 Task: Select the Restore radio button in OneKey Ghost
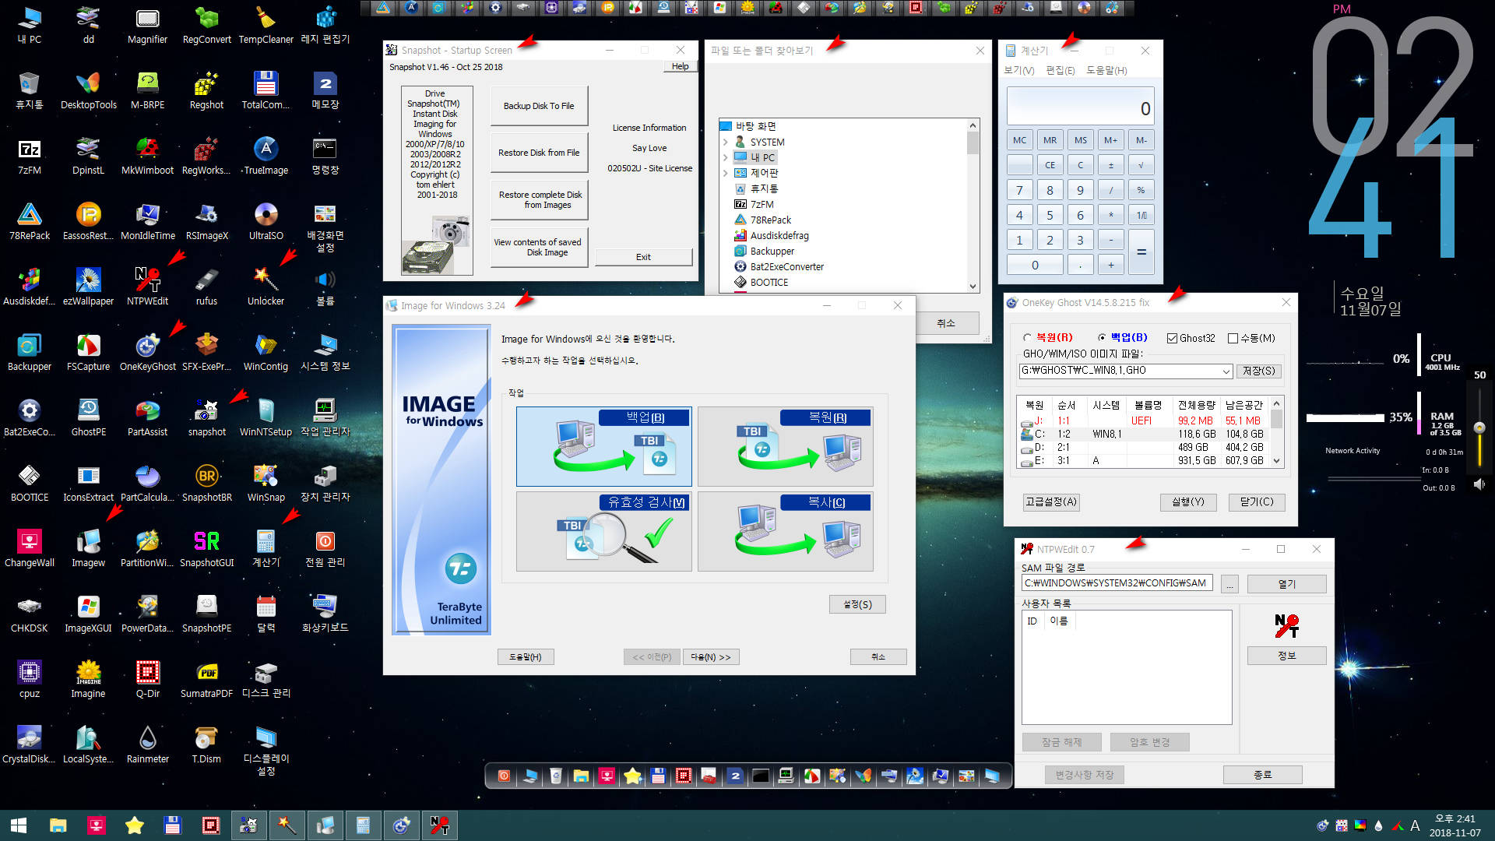(1027, 338)
